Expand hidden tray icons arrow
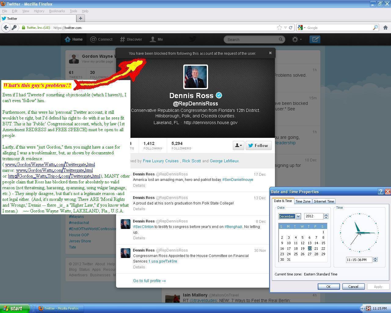Viewport: 391px width, 313px height. 362,308
